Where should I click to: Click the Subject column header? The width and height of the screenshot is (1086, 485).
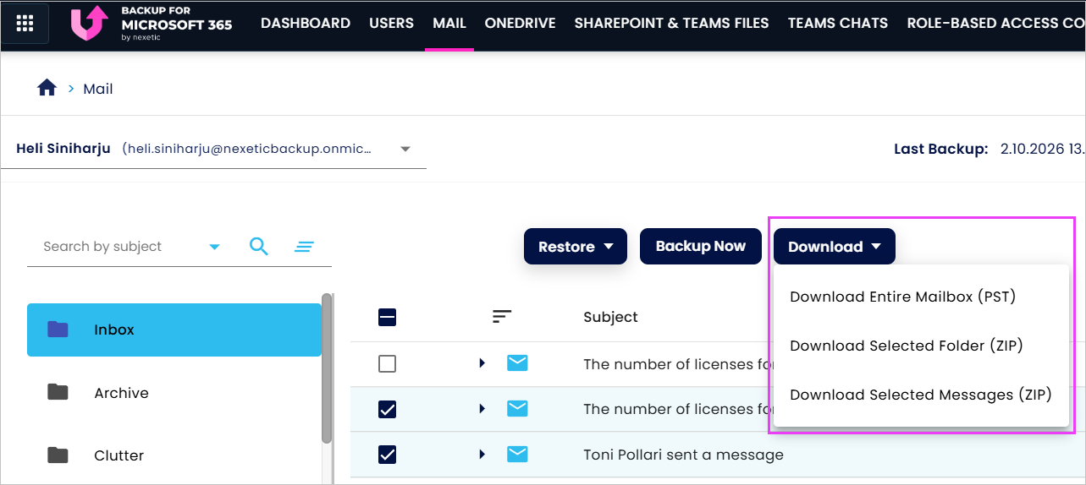[x=610, y=317]
